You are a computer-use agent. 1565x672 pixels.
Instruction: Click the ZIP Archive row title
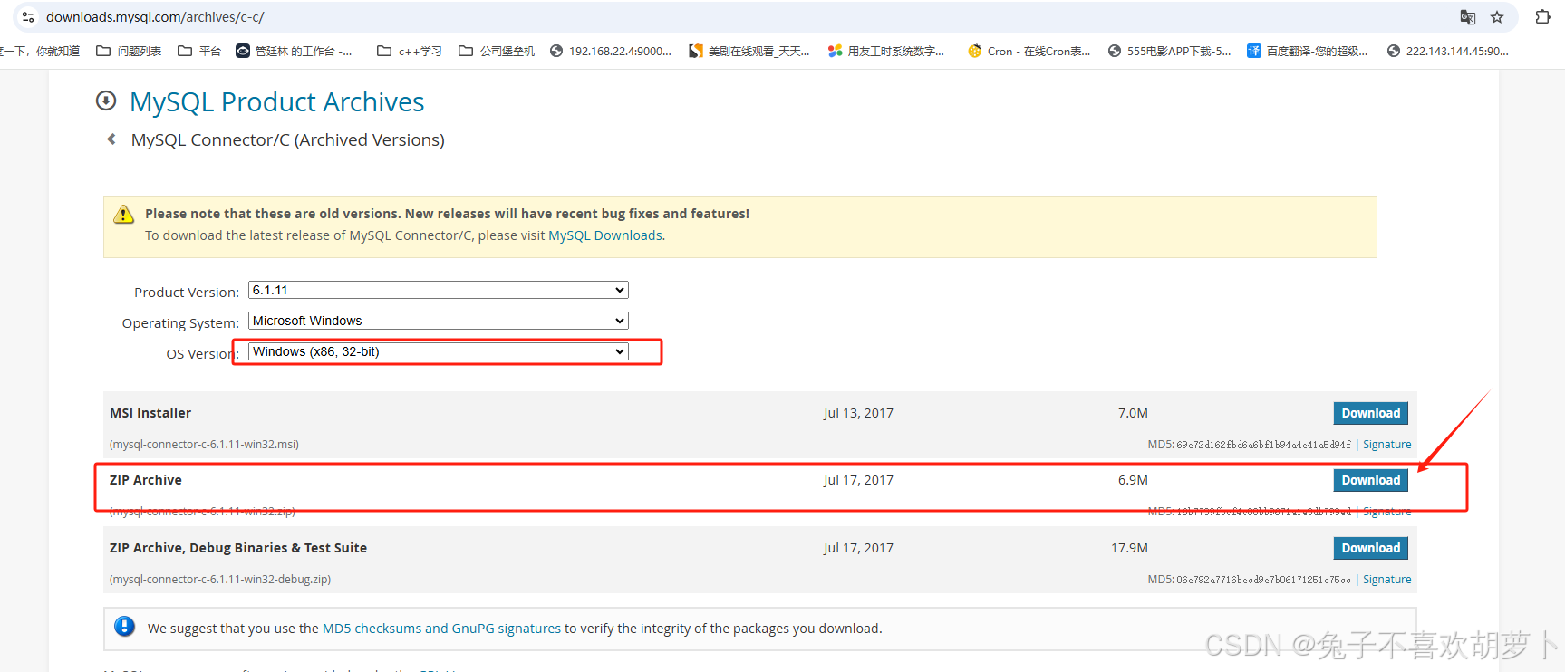coord(146,480)
